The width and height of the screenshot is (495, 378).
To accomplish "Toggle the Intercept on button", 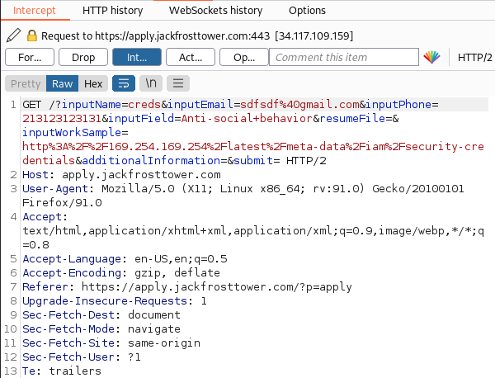I will tap(137, 58).
